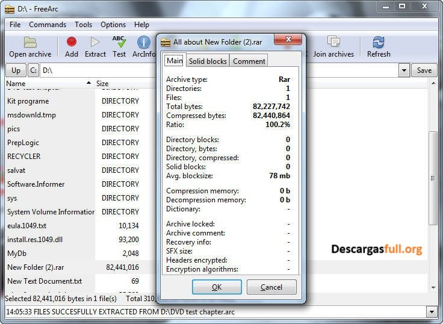The width and height of the screenshot is (443, 324).
Task: Open the Comment tab
Action: 249,61
